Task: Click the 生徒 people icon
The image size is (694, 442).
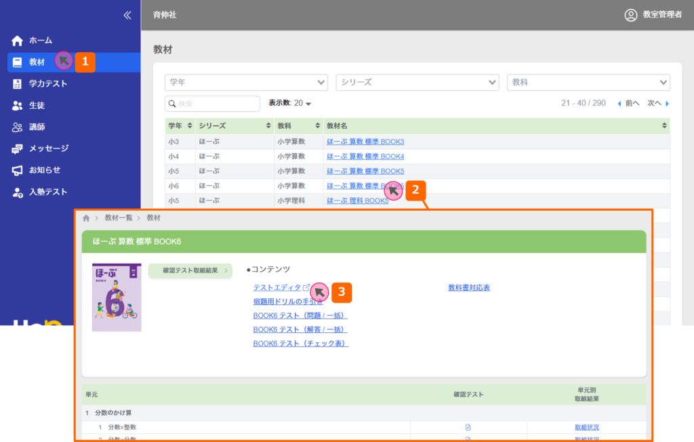Action: (x=18, y=106)
